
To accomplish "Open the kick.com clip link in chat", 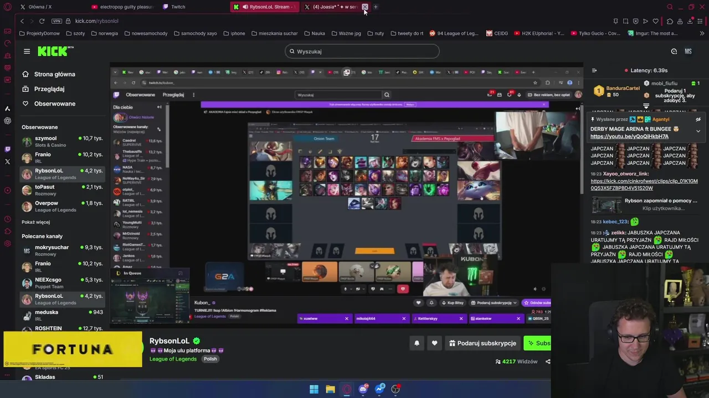I will tap(644, 185).
